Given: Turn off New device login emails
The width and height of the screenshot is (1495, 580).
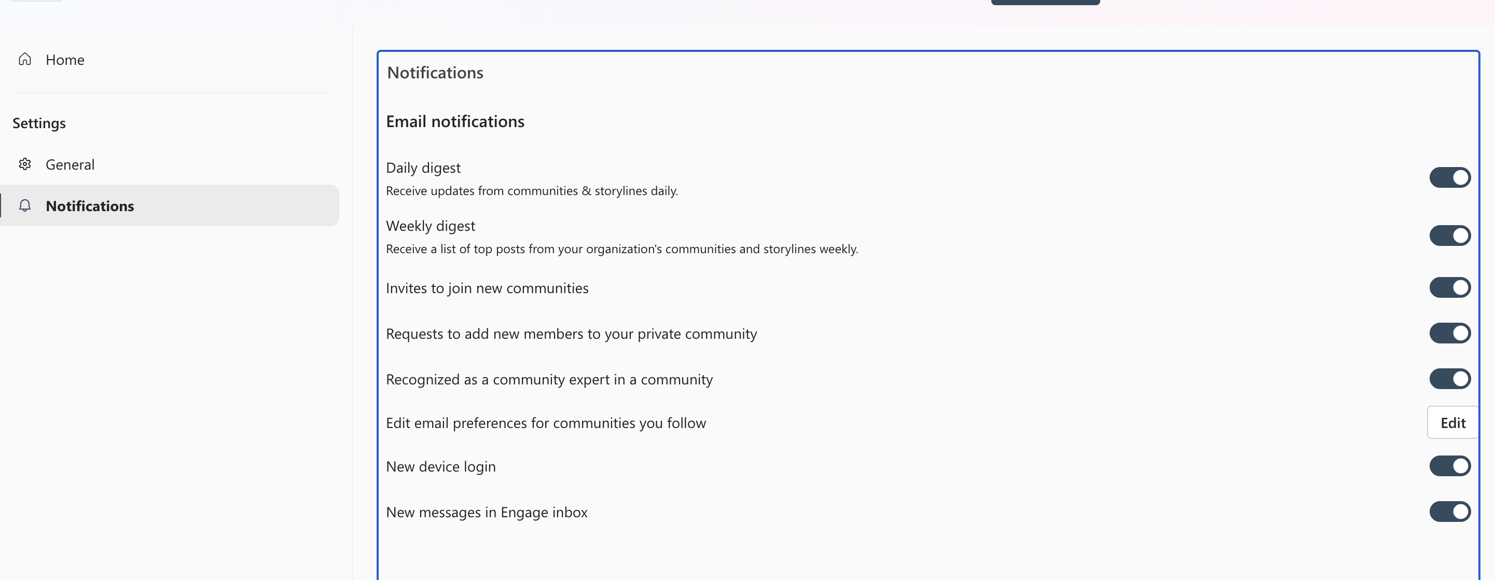Looking at the screenshot, I should [1450, 466].
